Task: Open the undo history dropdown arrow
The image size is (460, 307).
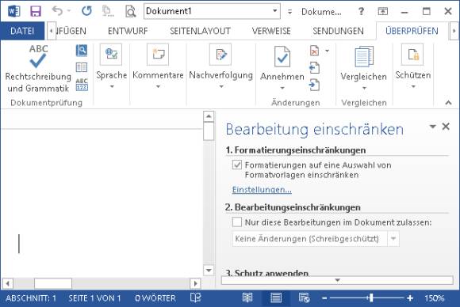Action: (x=69, y=11)
